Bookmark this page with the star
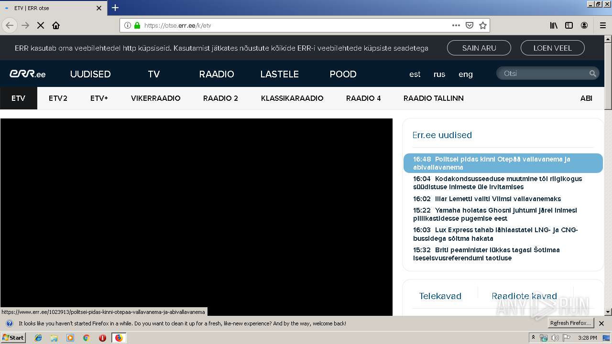 pyautogui.click(x=483, y=25)
